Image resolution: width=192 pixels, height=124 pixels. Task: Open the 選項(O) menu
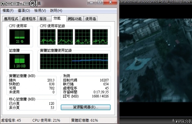pos(24,11)
